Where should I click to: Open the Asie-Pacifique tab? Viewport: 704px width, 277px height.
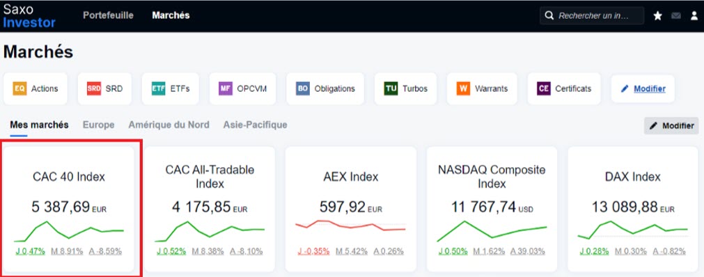255,125
